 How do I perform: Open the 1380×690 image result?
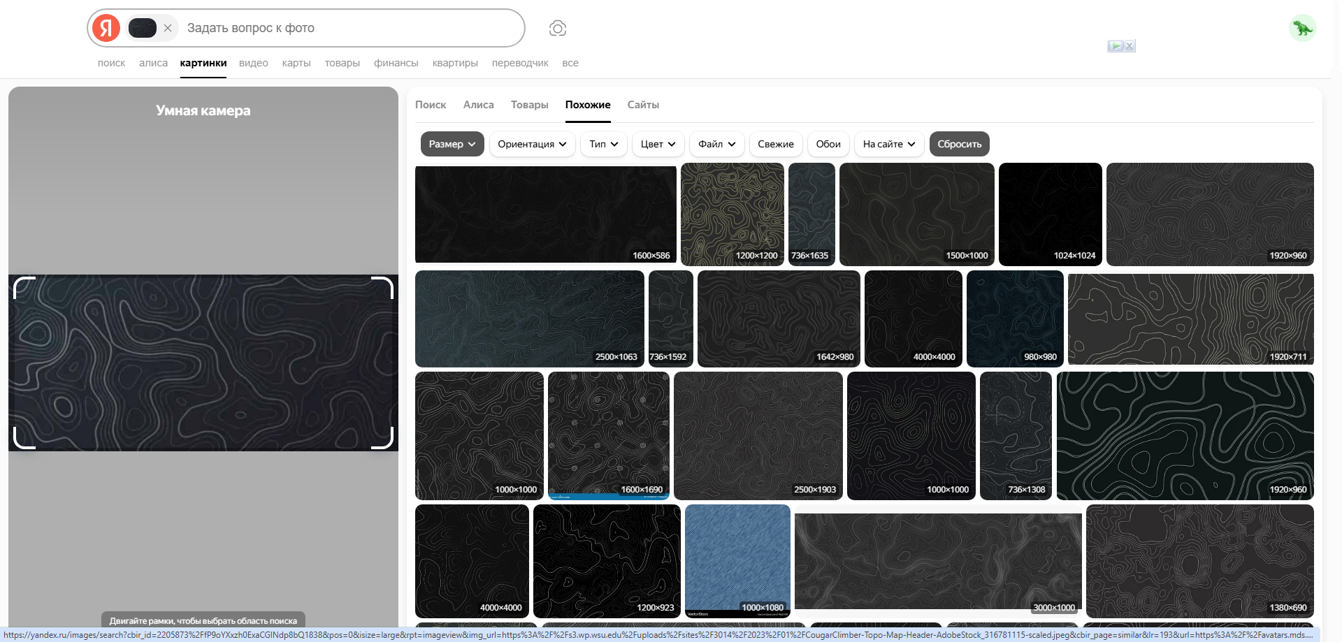(x=1200, y=561)
